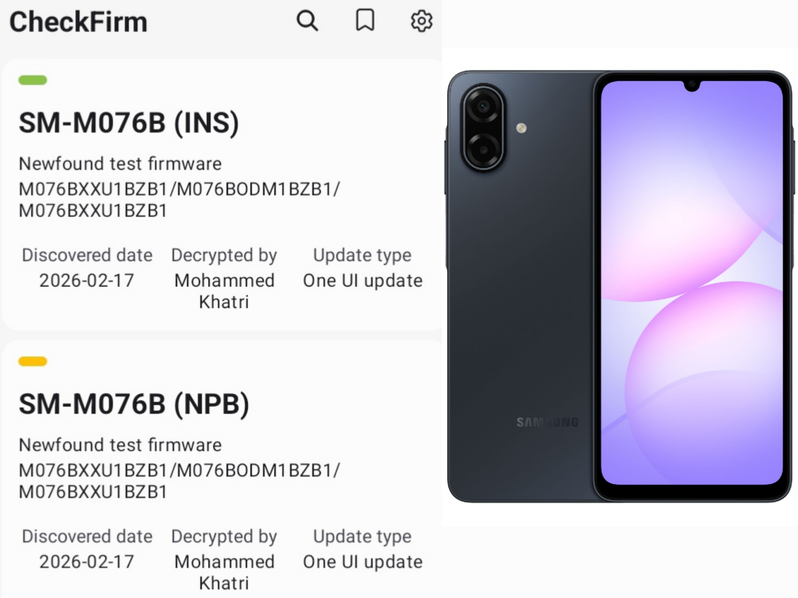Tap Mohammed Khatri in the NPB card
The height and width of the screenshot is (598, 798).
coord(224,572)
